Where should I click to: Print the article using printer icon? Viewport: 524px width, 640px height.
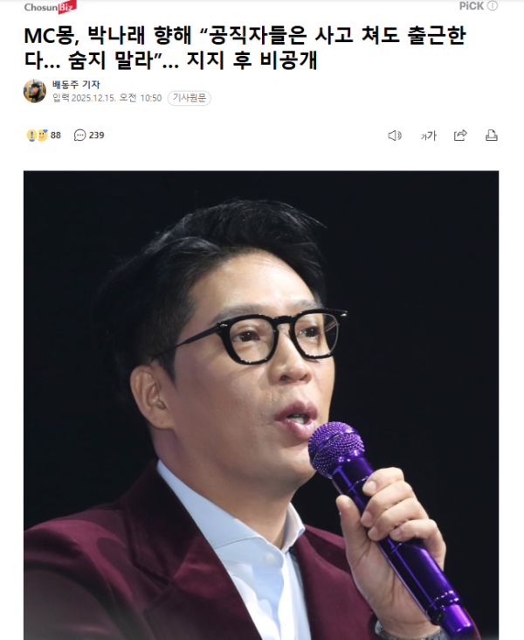492,136
